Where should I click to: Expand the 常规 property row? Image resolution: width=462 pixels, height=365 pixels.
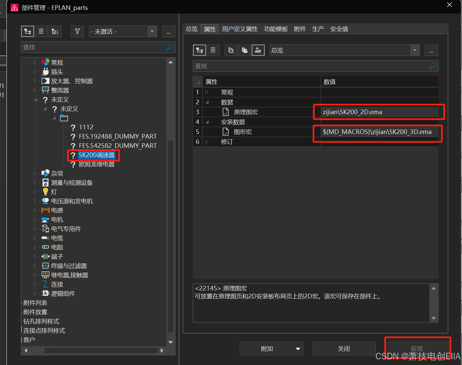click(207, 92)
